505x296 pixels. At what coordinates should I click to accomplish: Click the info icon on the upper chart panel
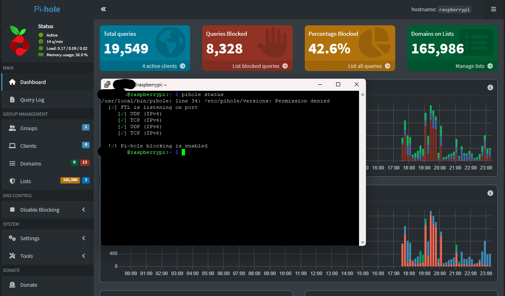(490, 88)
